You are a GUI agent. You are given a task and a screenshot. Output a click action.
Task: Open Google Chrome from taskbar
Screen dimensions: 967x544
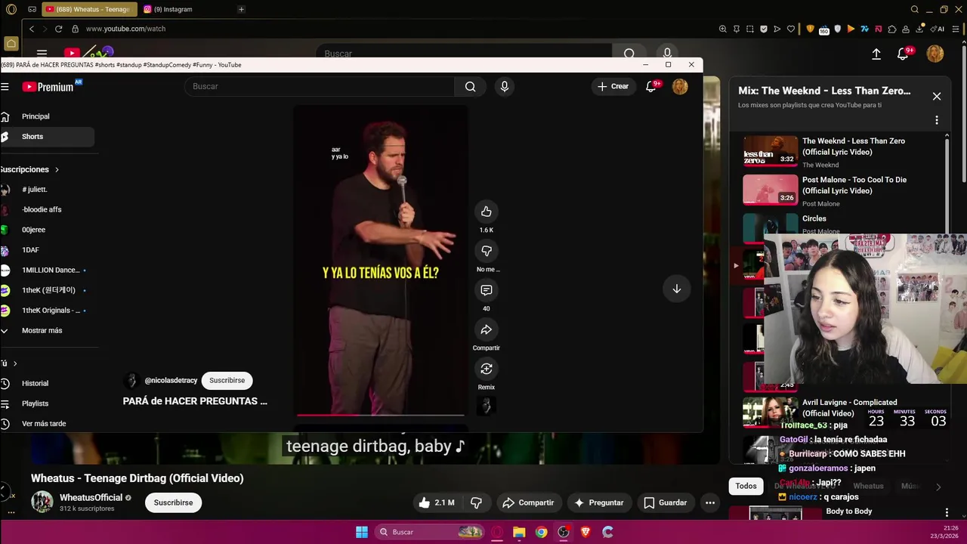tap(542, 532)
